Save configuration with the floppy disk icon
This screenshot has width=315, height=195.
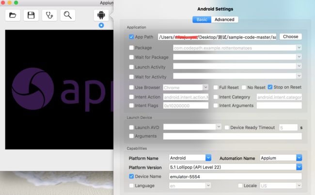[31, 15]
